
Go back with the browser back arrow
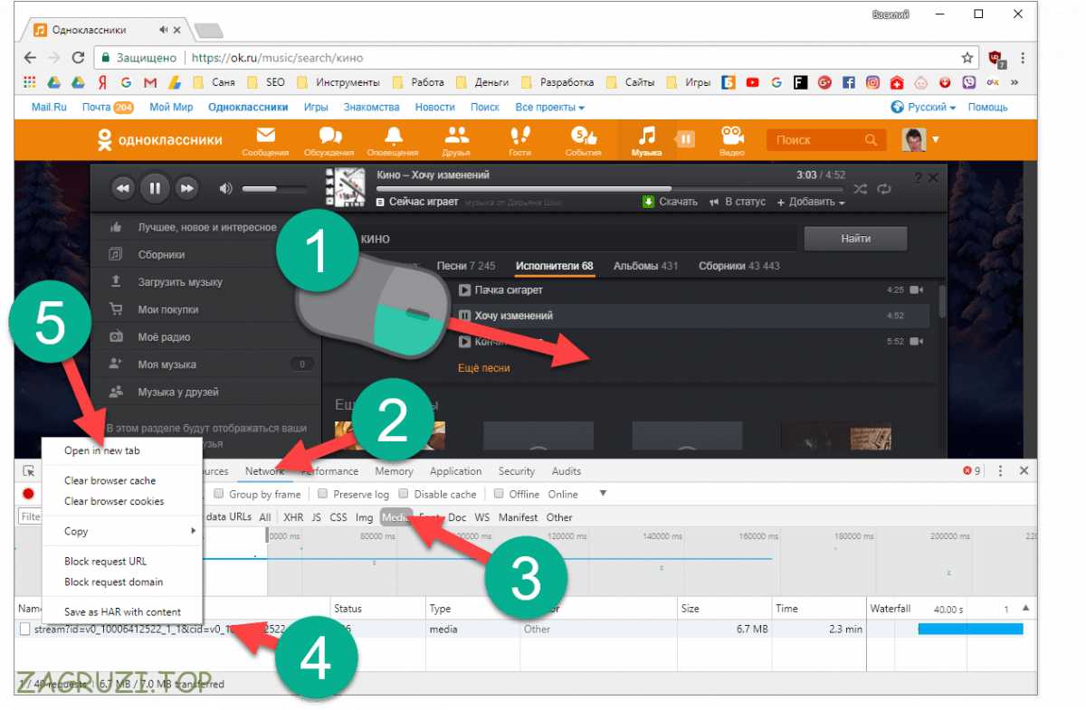pyautogui.click(x=30, y=58)
